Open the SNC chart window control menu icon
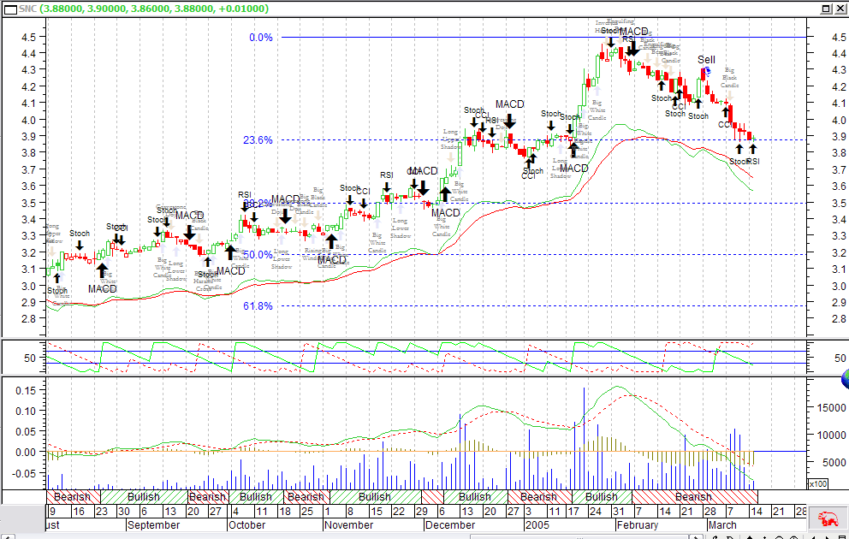Viewport: 849px width, 539px height. pos(9,9)
